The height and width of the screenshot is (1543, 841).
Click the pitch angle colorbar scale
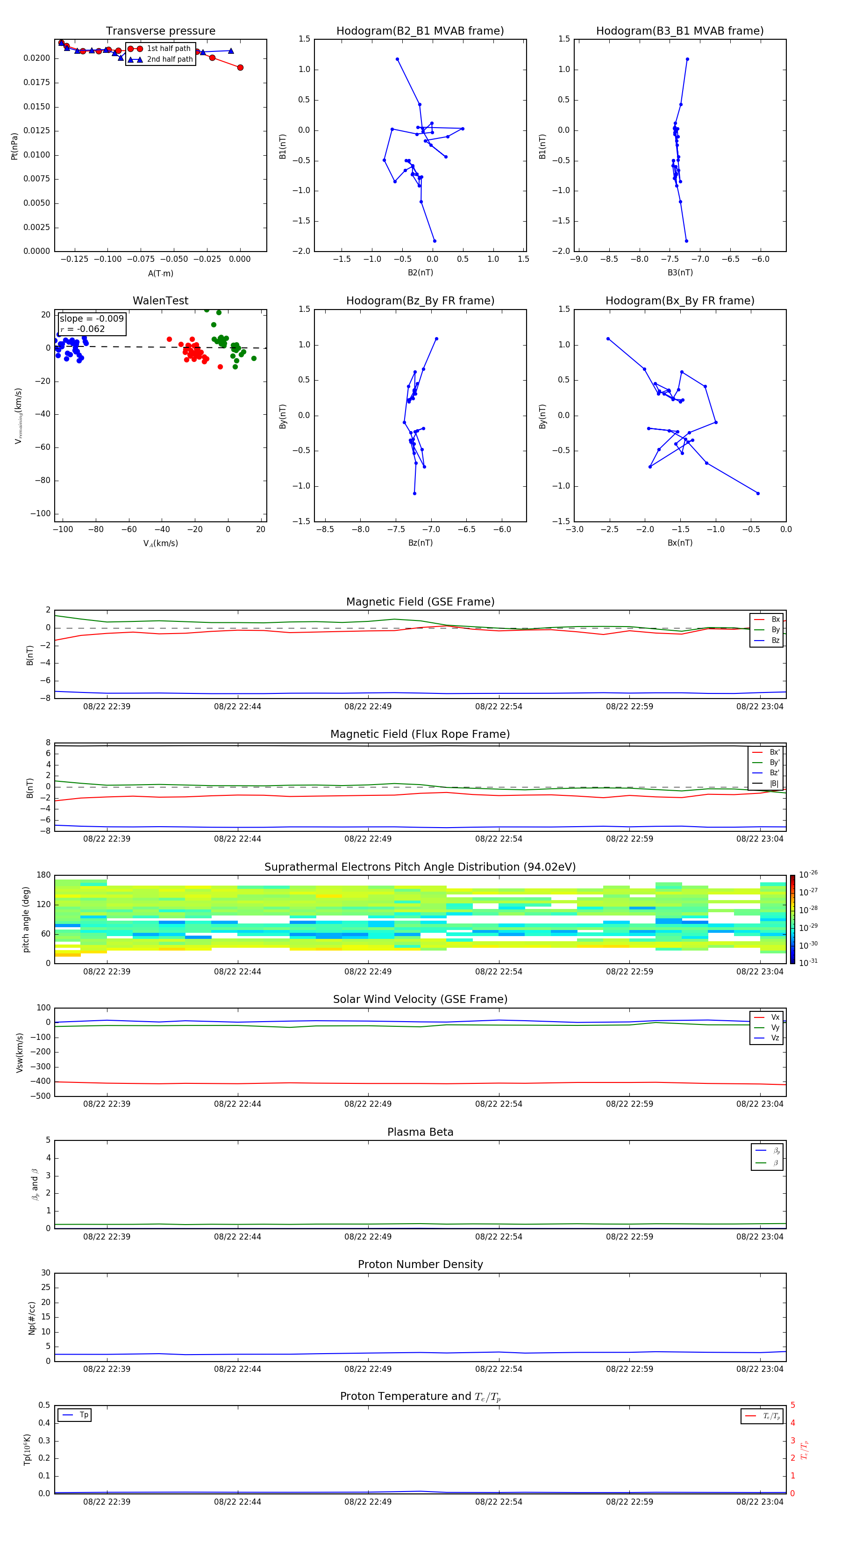[792, 919]
